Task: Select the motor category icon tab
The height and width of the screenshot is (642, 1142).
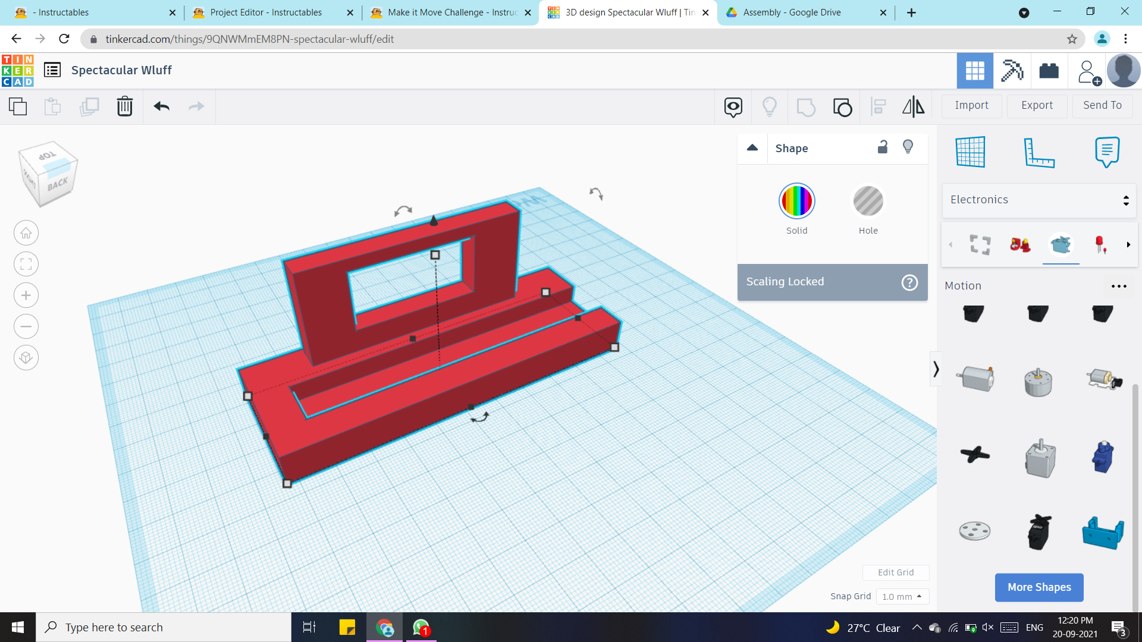Action: 1061,244
